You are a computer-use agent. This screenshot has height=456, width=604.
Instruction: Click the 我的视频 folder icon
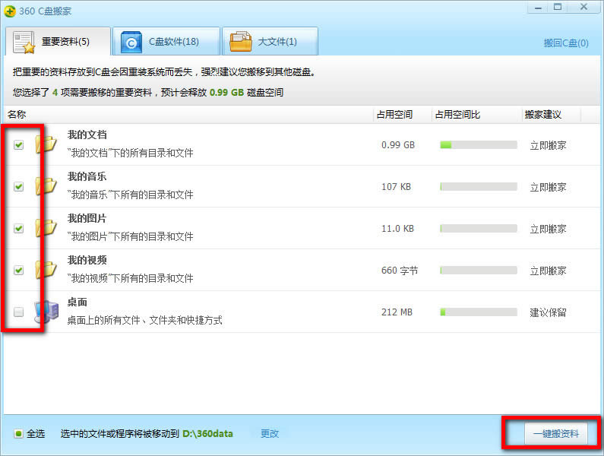[x=47, y=270]
